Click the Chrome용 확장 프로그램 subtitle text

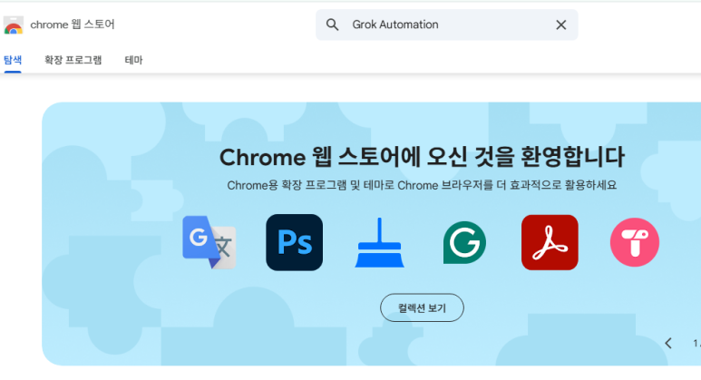click(x=422, y=185)
